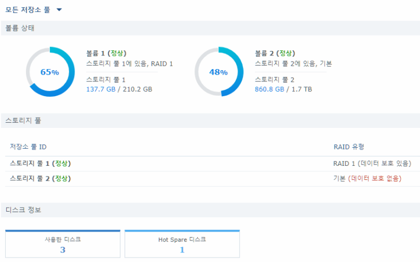
Task: Click the 모든 저장소 풀 selector label
Action: [28, 10]
